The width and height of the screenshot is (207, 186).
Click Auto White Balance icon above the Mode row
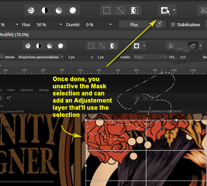point(61,46)
